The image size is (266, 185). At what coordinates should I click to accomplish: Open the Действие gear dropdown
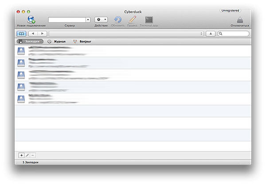pos(101,19)
